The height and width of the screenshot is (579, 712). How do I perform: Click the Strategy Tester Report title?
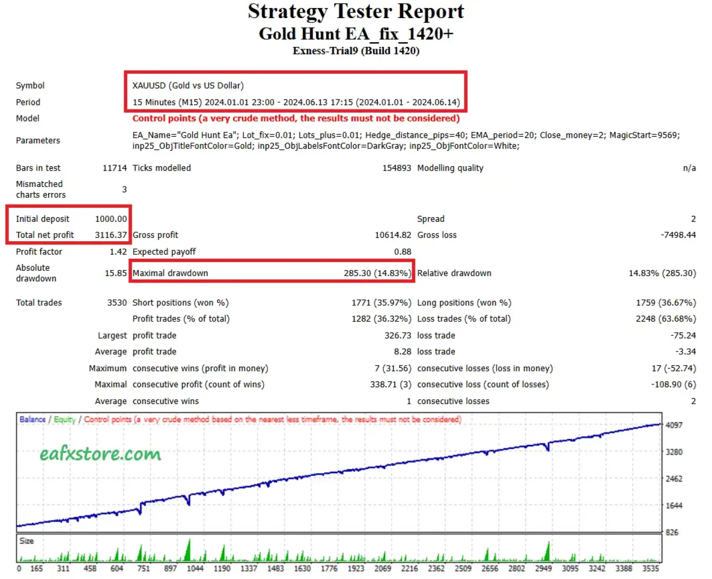[356, 12]
